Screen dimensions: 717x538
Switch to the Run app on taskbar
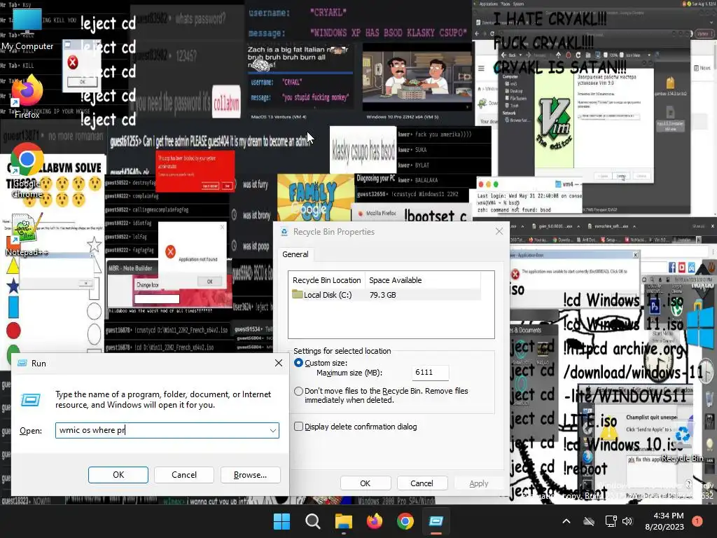point(436,521)
